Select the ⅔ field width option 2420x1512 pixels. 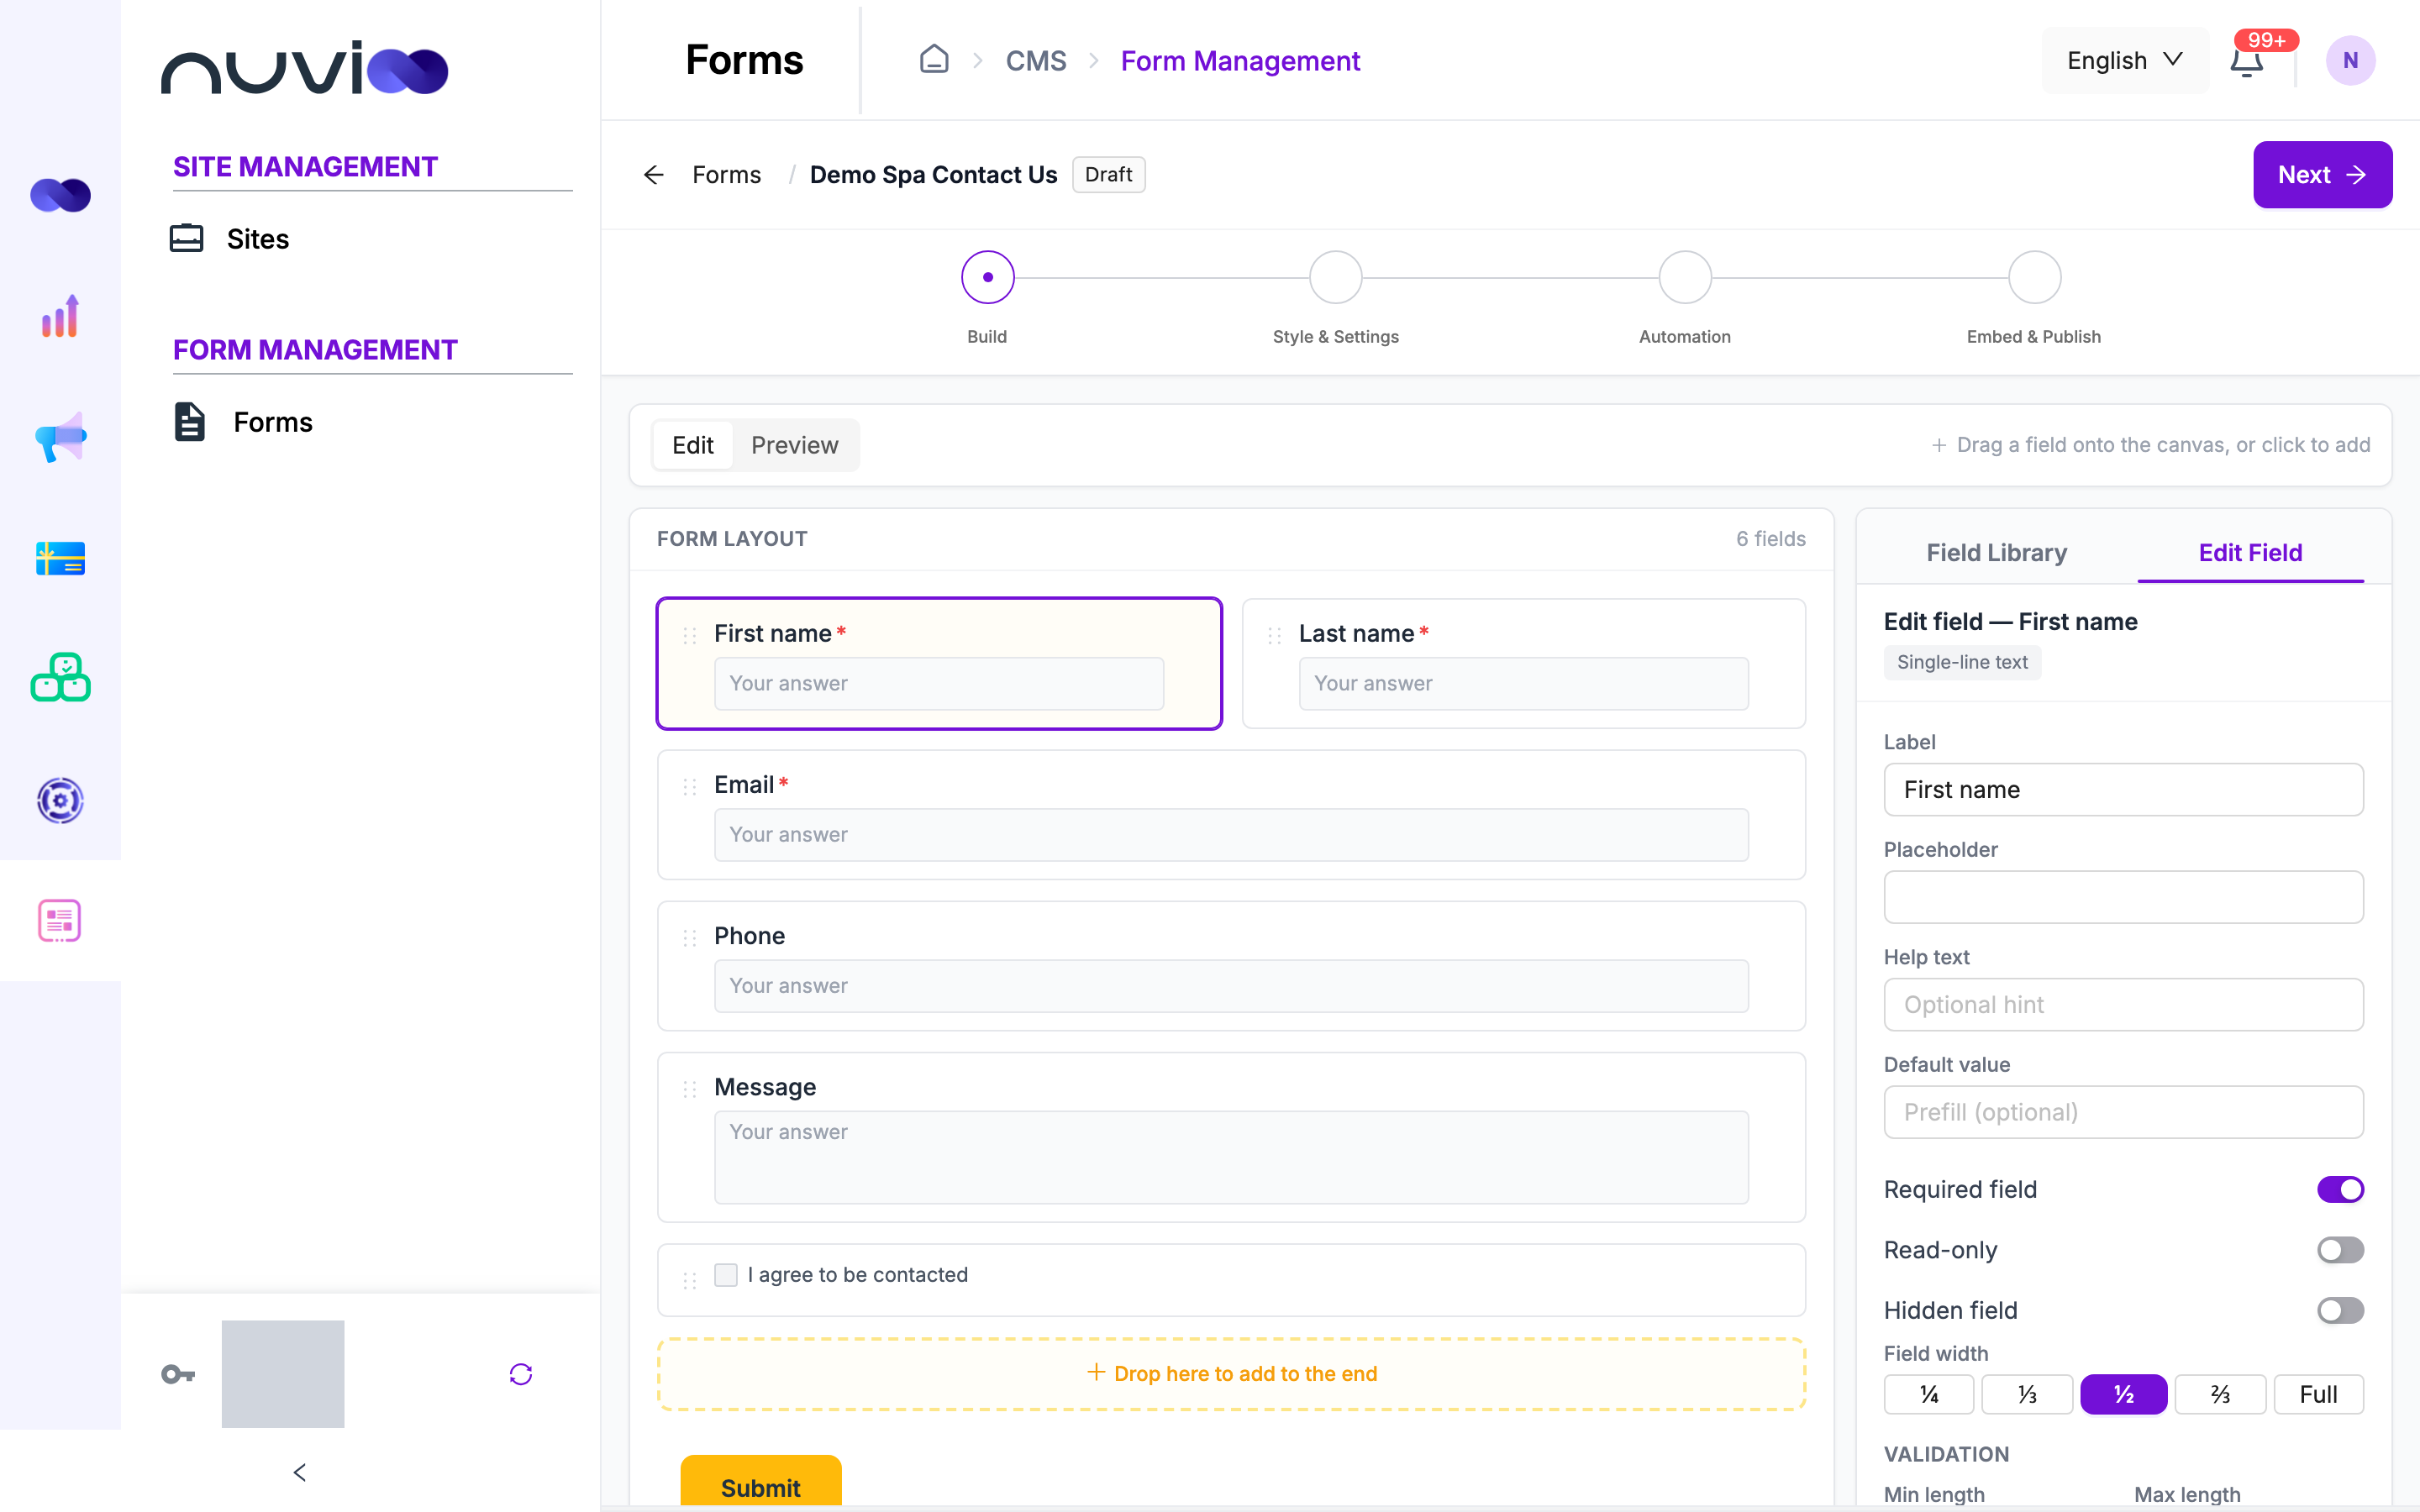tap(2220, 1394)
